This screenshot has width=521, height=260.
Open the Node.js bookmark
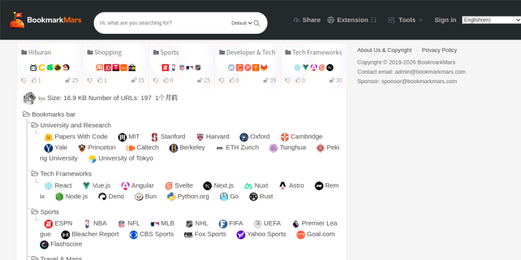coord(72,197)
